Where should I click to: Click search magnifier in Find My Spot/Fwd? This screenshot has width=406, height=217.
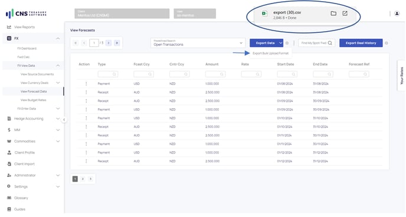point(330,43)
